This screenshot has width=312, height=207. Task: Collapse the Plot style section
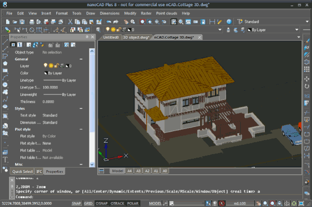[81, 129]
